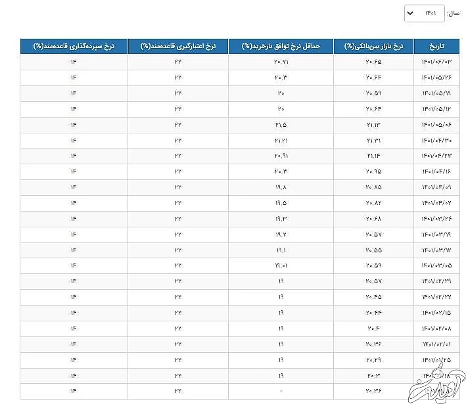Select the repo rate cell 19.01

click(x=281, y=265)
